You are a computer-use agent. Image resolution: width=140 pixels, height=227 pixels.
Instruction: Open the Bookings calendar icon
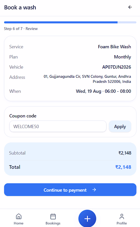[53, 216]
